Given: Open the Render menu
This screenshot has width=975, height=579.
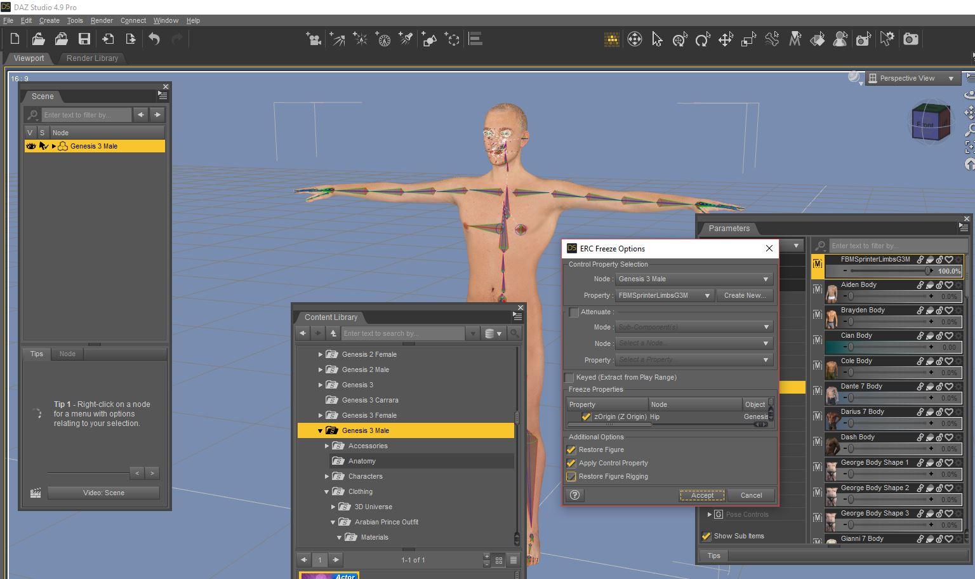Looking at the screenshot, I should tap(102, 20).
